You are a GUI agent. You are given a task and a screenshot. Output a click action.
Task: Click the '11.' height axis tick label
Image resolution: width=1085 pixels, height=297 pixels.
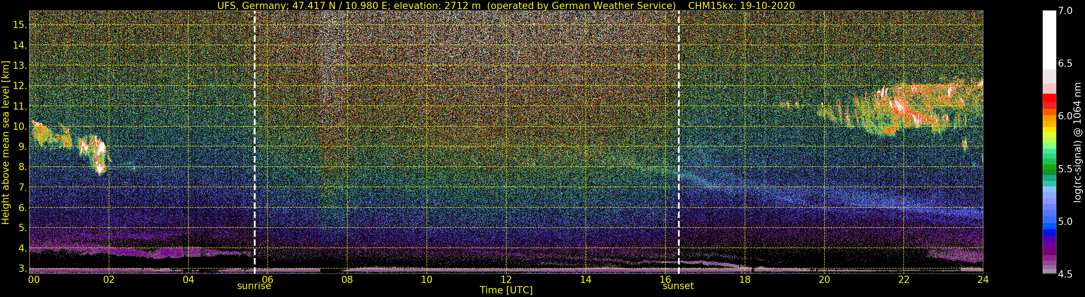pyautogui.click(x=20, y=106)
